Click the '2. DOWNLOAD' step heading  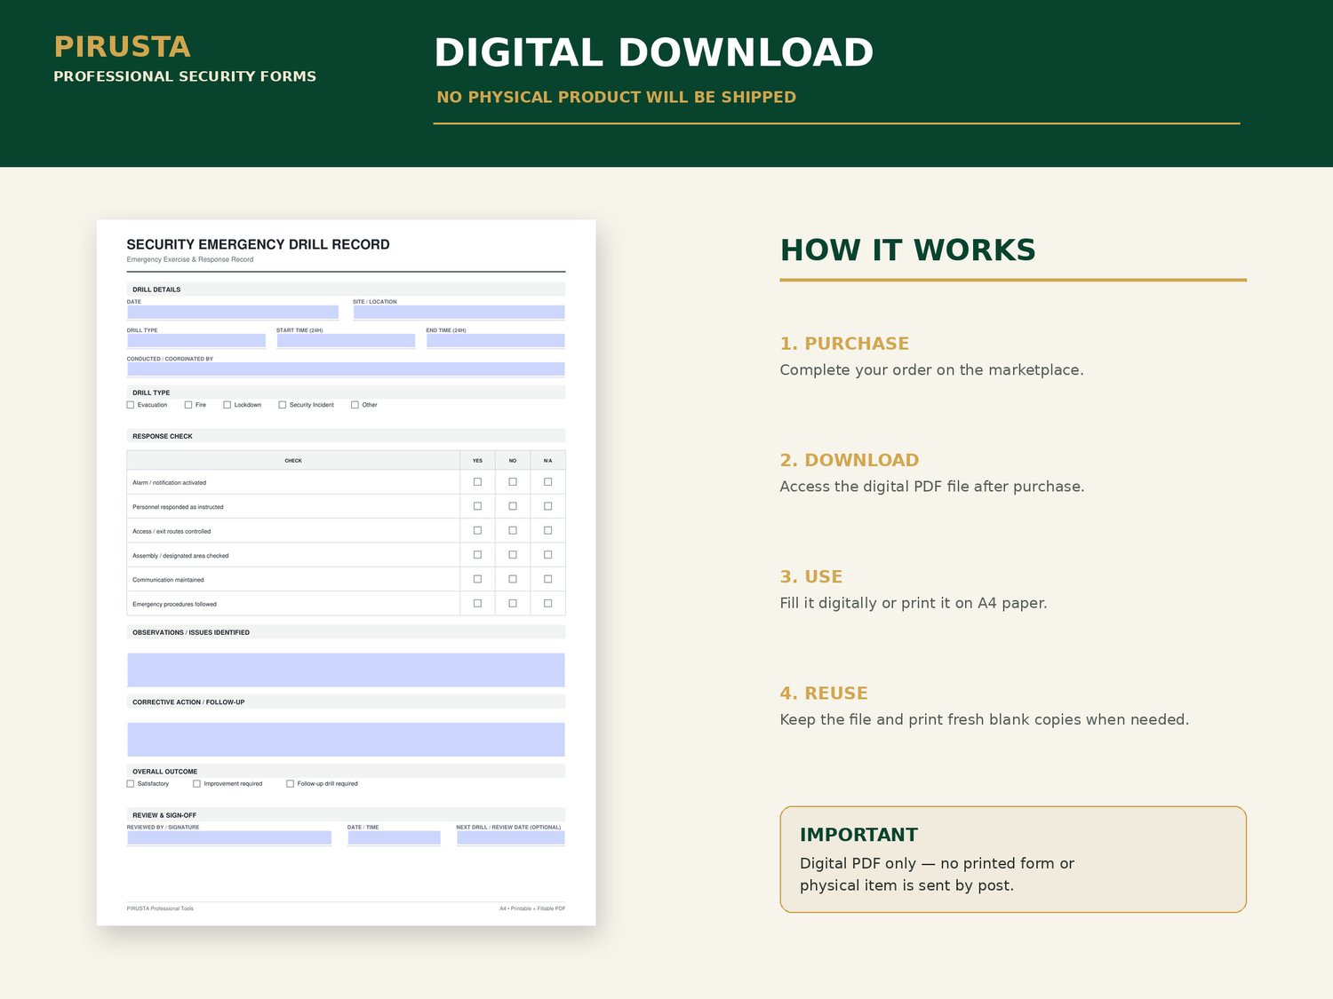(850, 460)
